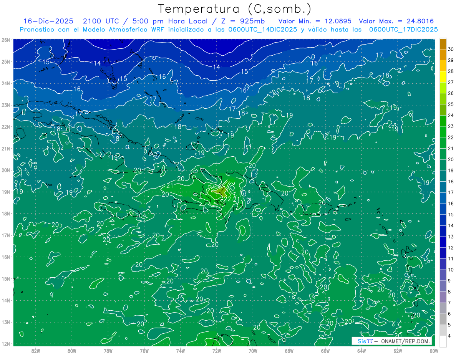Click the '13' value on the color scale
This screenshot has height=356, width=461.
(451, 237)
